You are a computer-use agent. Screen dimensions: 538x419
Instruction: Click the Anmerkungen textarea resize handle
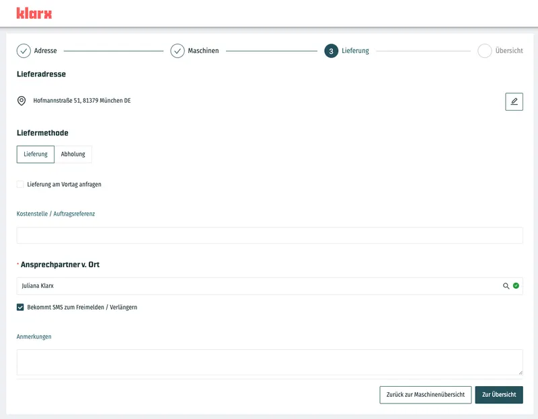[x=520, y=373]
